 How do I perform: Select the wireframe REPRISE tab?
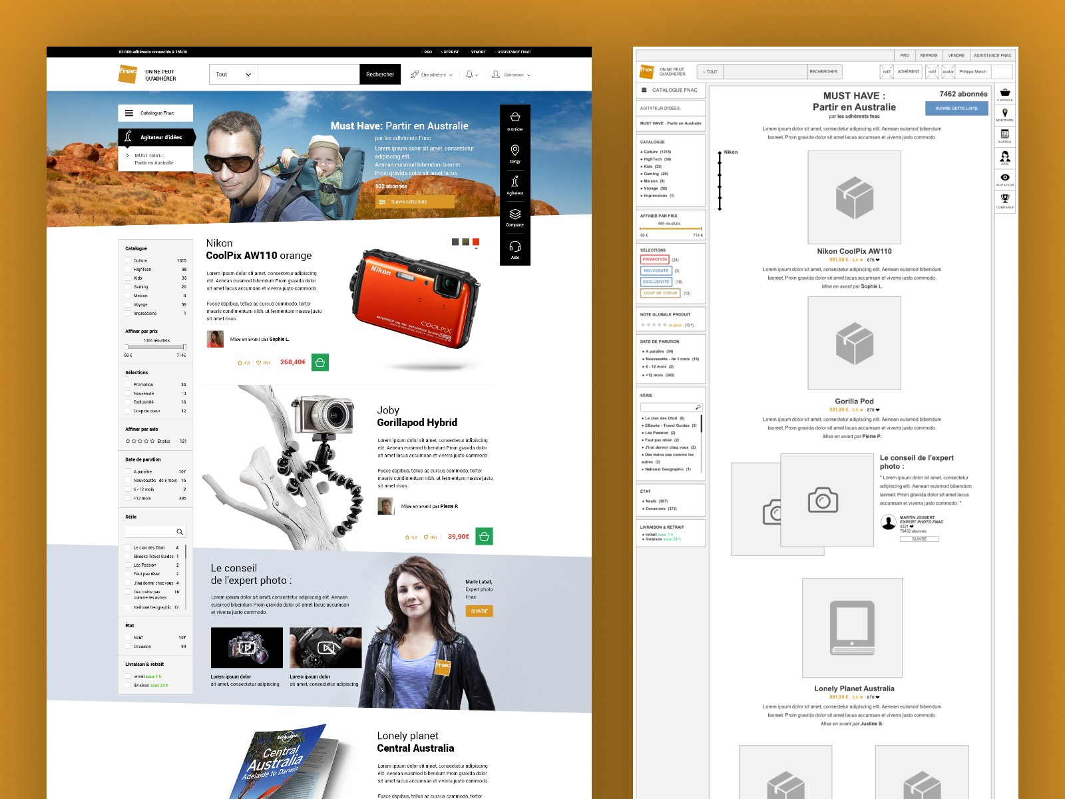coord(929,55)
